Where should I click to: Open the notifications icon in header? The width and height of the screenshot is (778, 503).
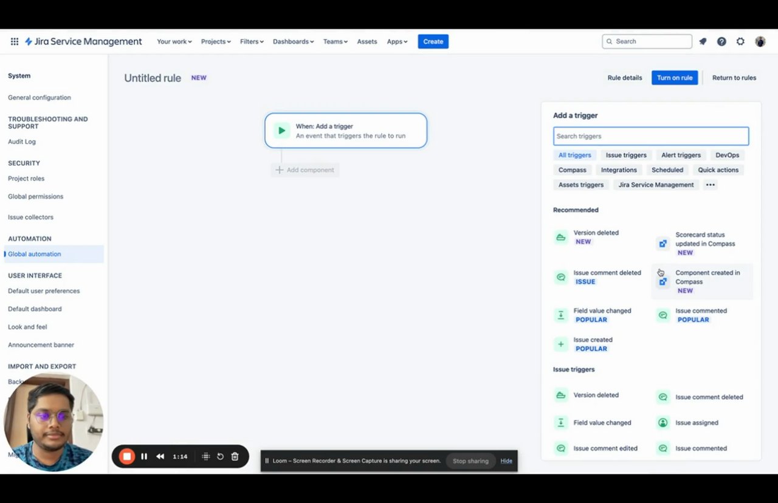[703, 41]
